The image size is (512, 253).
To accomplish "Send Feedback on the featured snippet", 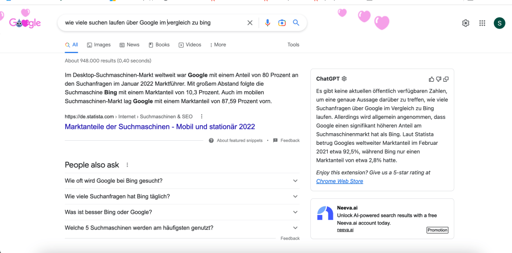I will point(286,141).
